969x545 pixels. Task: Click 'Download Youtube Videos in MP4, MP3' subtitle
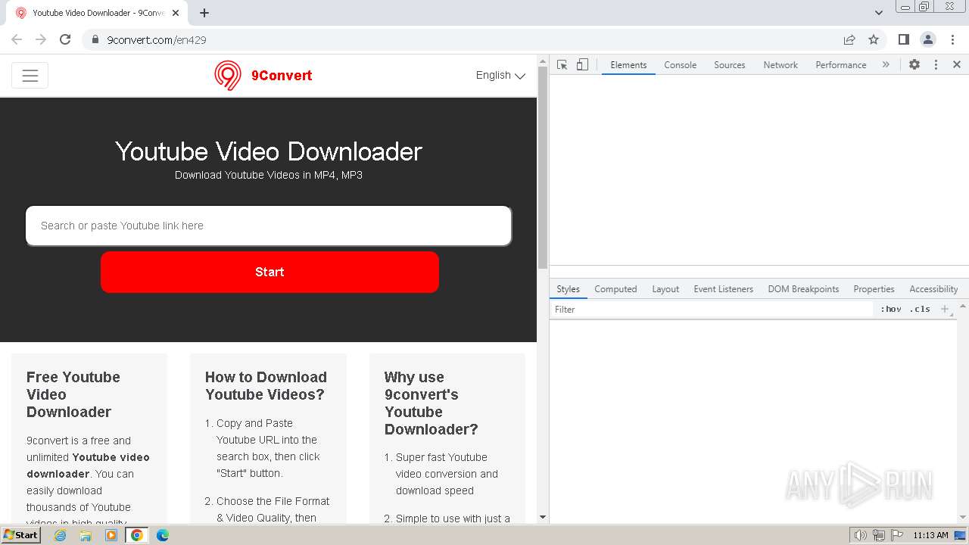[x=269, y=175]
